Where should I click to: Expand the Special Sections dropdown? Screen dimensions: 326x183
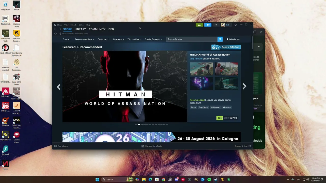point(153,39)
